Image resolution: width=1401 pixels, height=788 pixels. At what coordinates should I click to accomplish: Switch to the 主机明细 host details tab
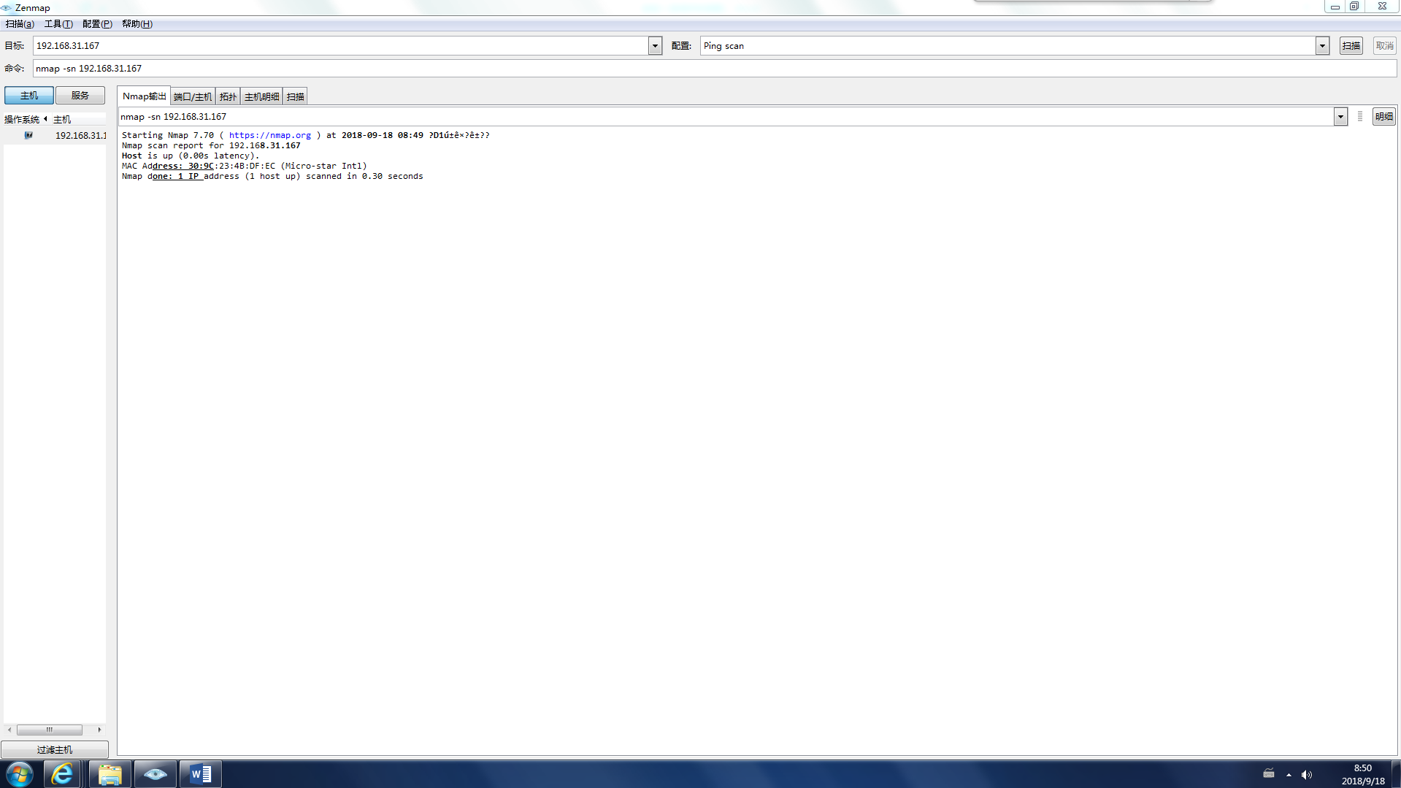(261, 96)
